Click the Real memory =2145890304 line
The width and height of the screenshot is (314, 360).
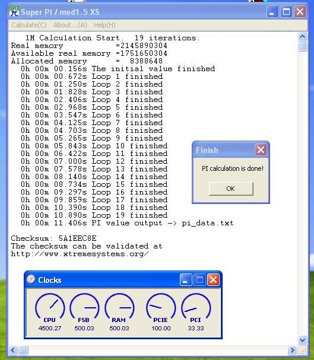[x=89, y=46]
